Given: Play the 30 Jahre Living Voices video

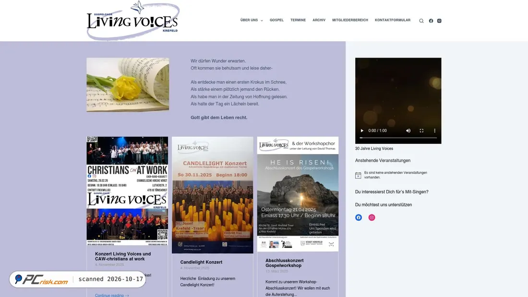Looking at the screenshot, I should point(362,131).
